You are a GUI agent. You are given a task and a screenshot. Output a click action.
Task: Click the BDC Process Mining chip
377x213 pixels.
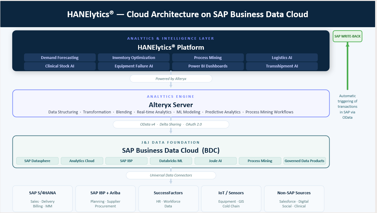click(x=260, y=161)
